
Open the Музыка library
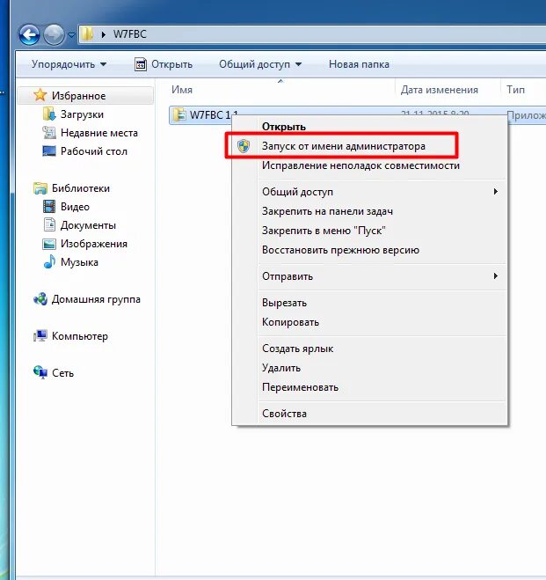(x=79, y=262)
